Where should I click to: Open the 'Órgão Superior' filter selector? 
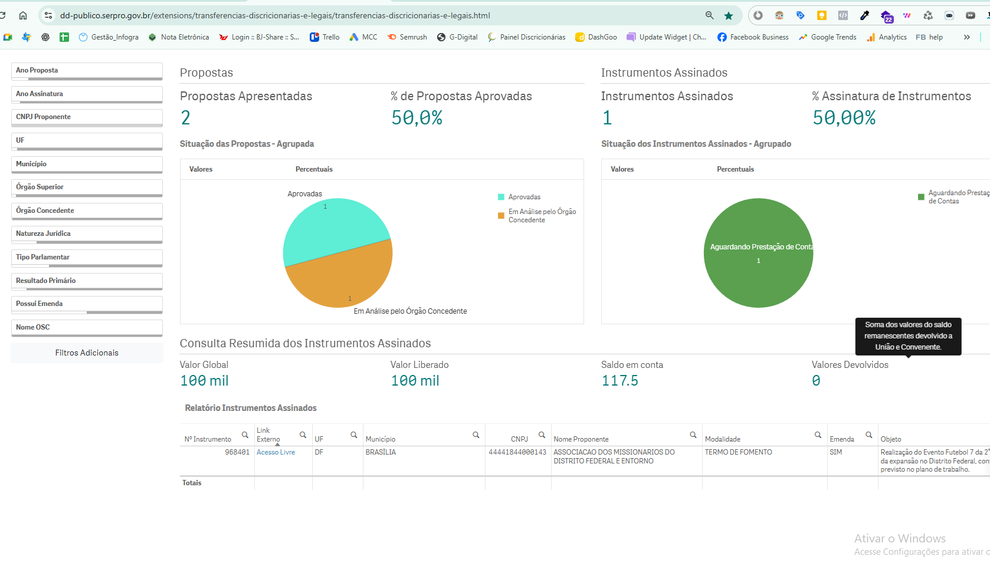tap(86, 187)
